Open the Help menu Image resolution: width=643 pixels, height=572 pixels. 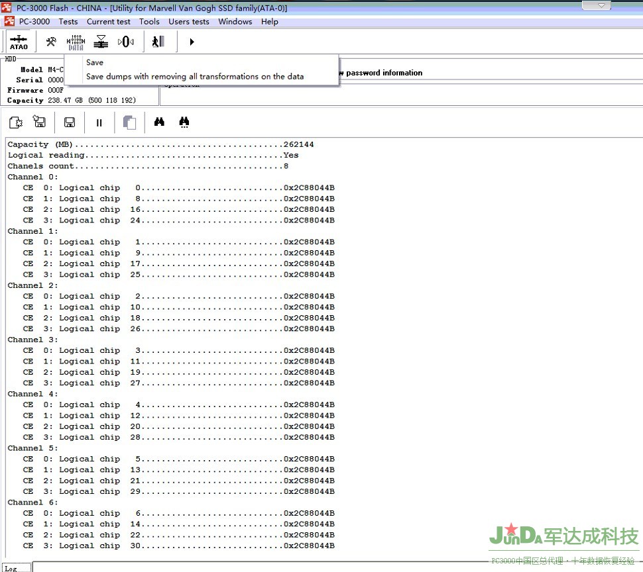[x=270, y=21]
